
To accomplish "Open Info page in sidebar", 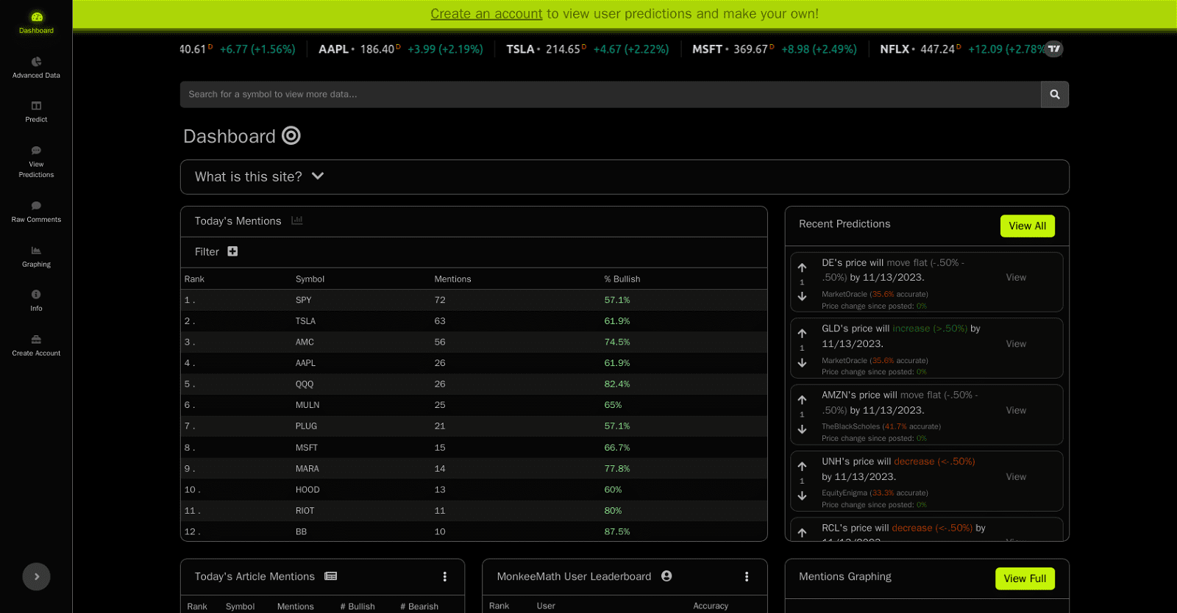I will click(36, 301).
